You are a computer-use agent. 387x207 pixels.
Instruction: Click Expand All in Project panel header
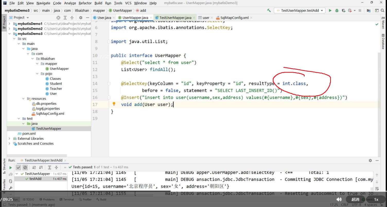(65, 17)
